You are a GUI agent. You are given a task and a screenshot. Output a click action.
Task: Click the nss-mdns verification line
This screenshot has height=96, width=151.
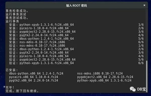[x=76, y=45]
